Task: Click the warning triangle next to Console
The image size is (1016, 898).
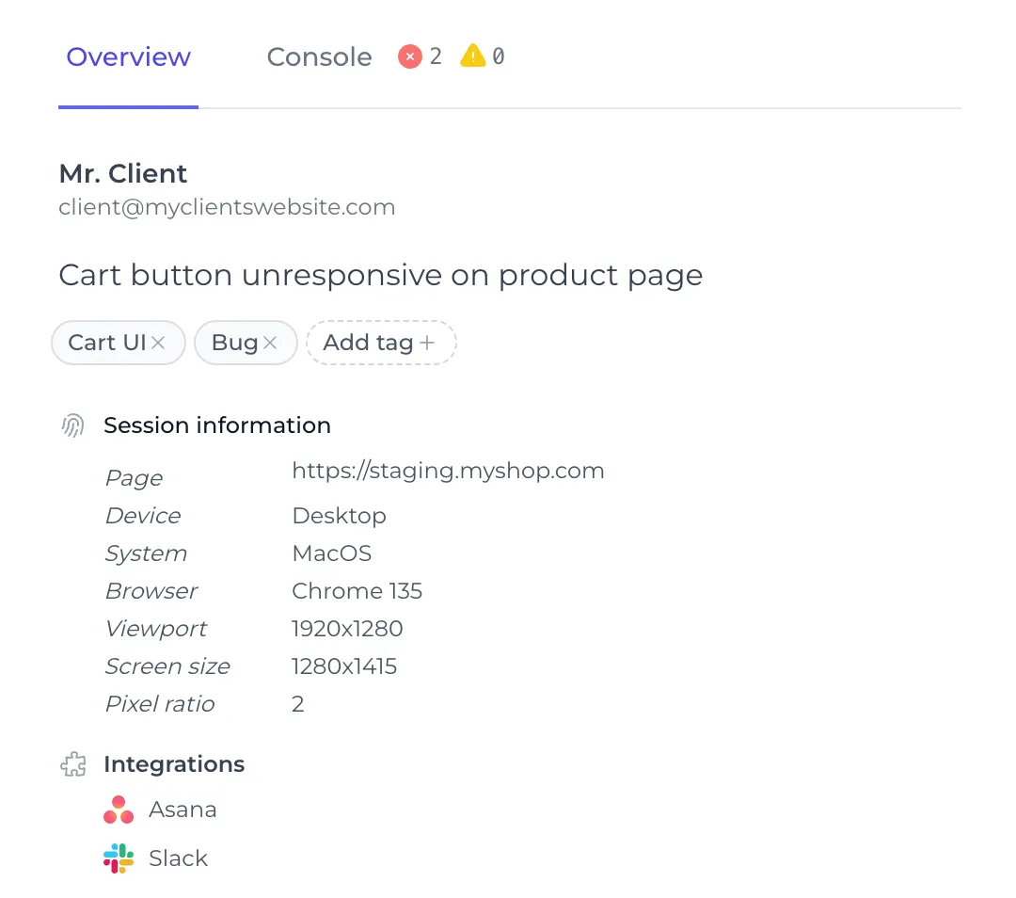Action: 474,56
